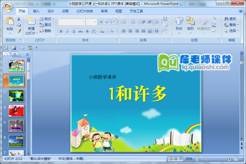Screen dimensions: 246x164
Task: Click the Arrange icon
Action: click(x=190, y=21)
